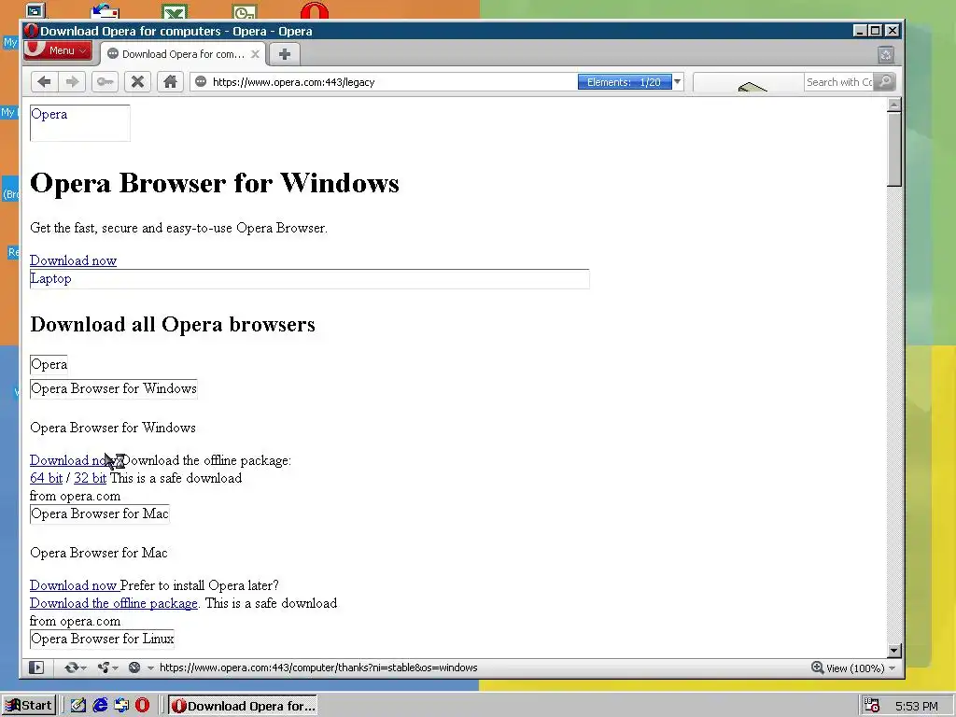Screen dimensions: 956x717
Task: Go forward with the Forward arrow button
Action: (x=72, y=82)
